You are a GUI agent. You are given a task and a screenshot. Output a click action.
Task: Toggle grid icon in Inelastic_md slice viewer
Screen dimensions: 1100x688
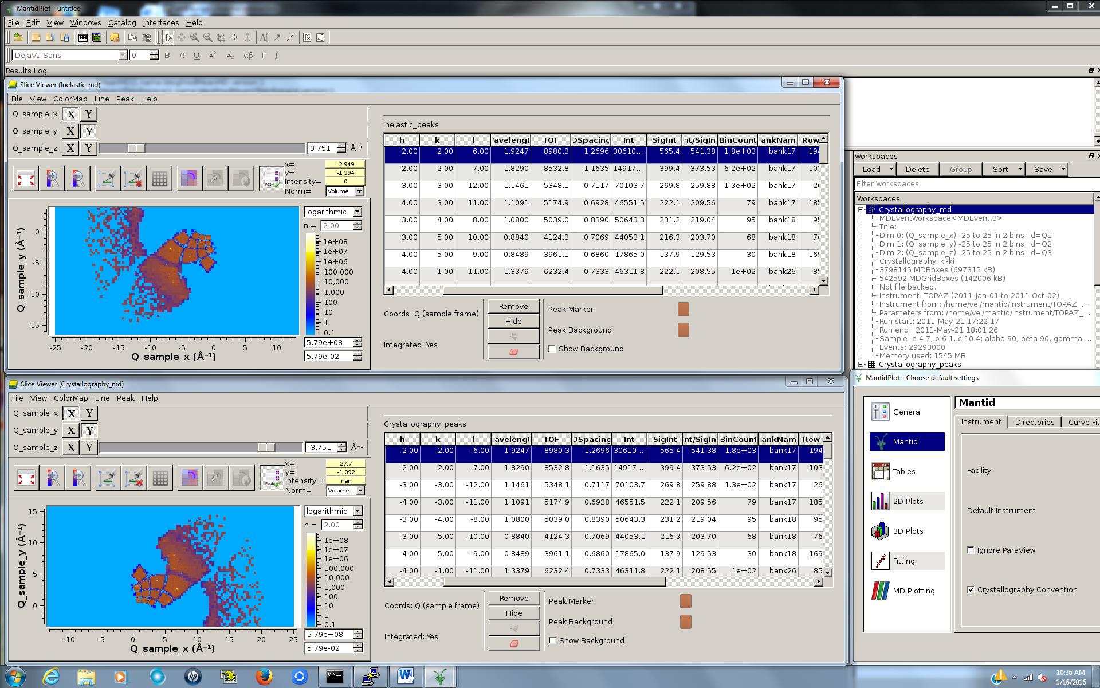(x=160, y=178)
